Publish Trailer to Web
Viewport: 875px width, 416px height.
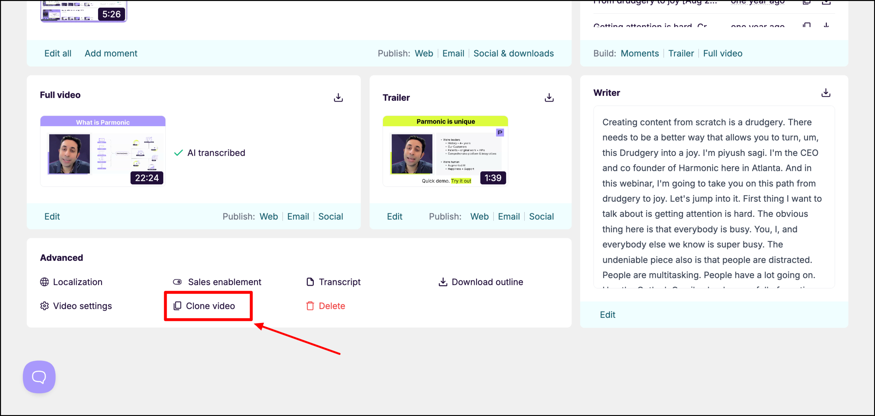coord(479,216)
